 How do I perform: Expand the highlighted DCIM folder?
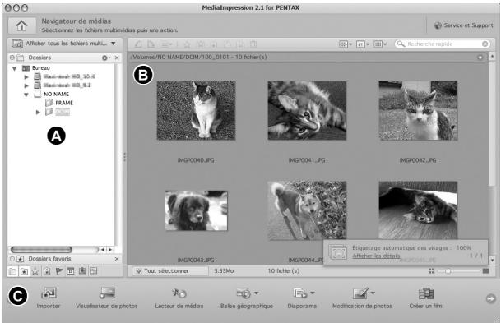click(x=38, y=112)
